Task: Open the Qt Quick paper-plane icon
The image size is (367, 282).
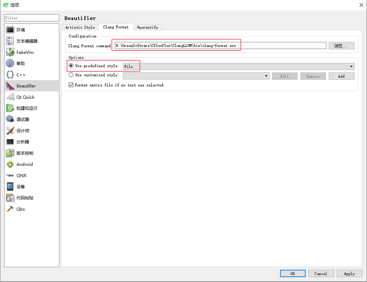Action: coord(10,97)
